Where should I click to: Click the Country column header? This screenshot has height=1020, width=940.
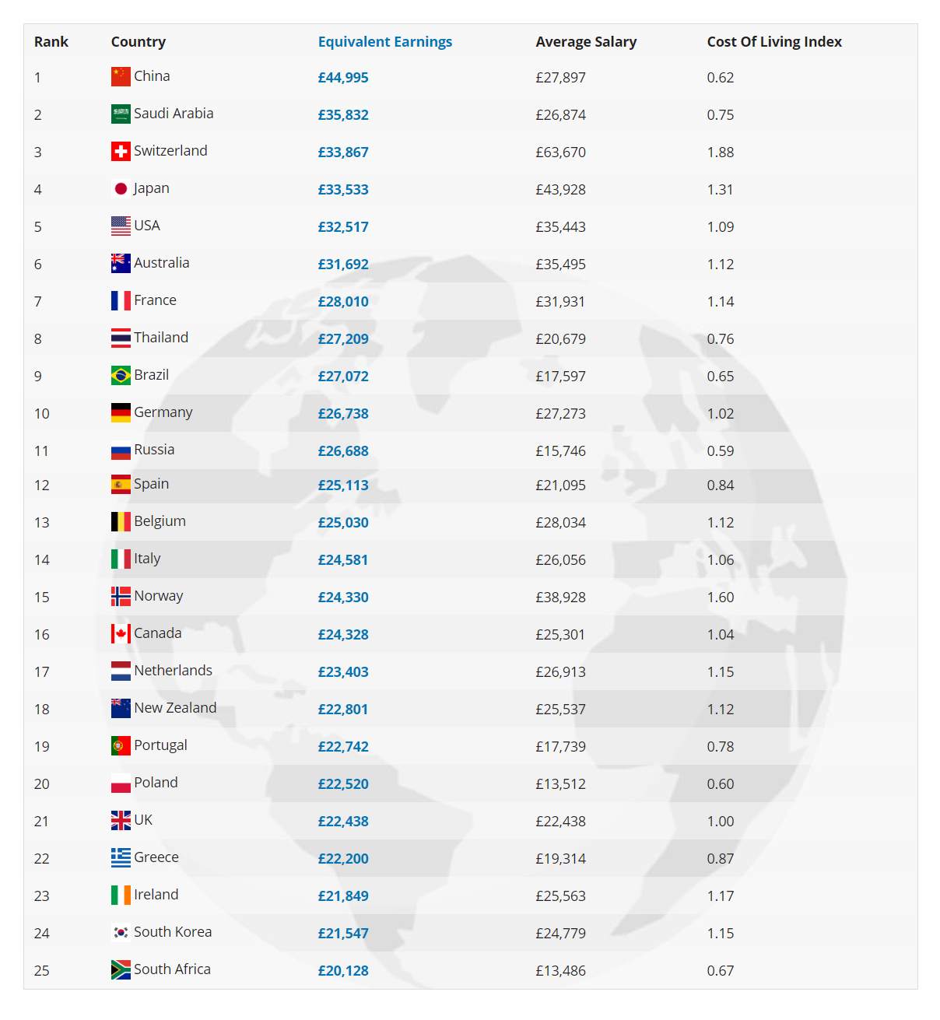coord(139,42)
